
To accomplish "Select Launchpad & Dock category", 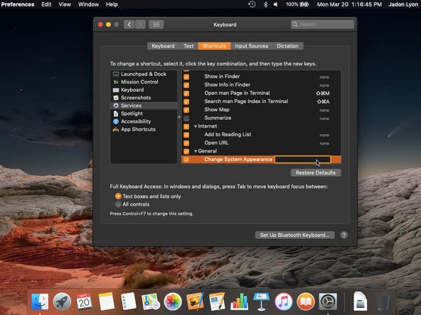I will coord(144,74).
